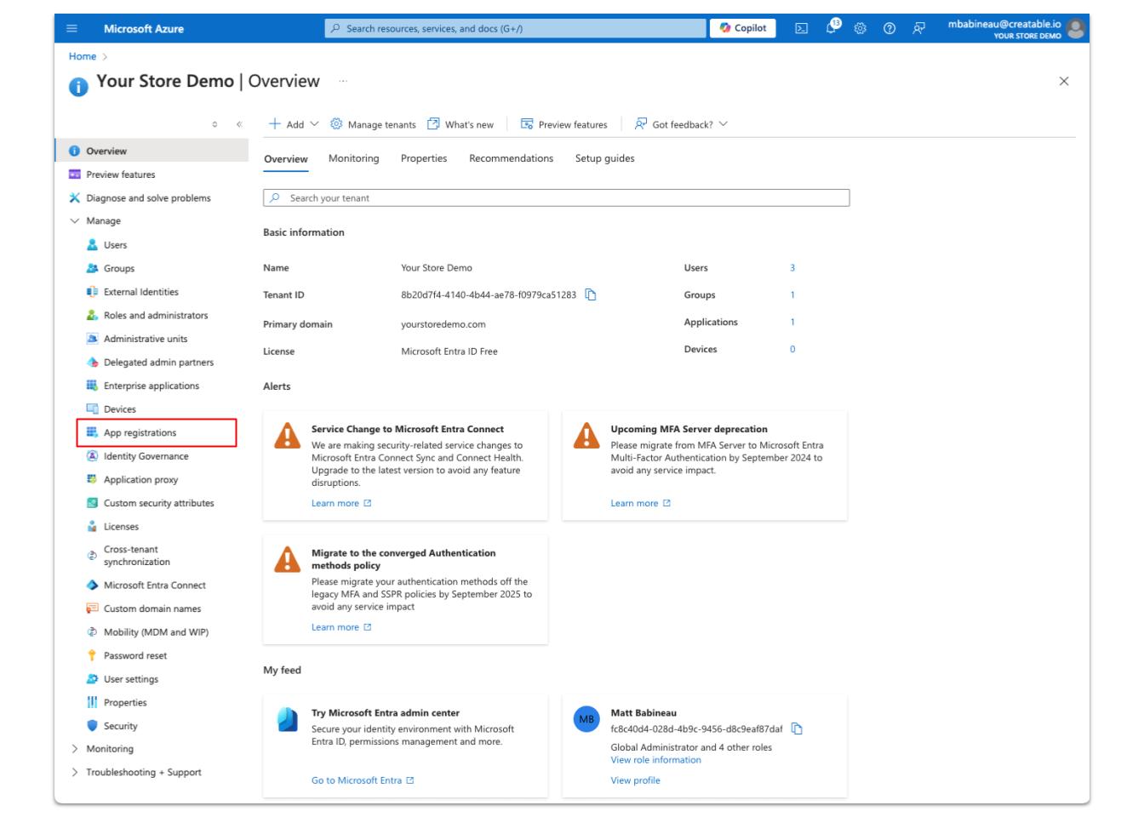Expand Troubleshooting + Support section
Image resolution: width=1144 pixels, height=817 pixels.
pyautogui.click(x=75, y=773)
